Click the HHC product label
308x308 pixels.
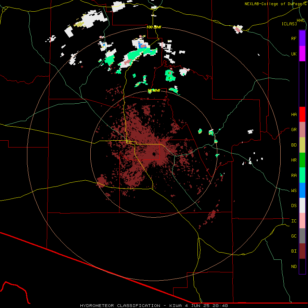300,21
